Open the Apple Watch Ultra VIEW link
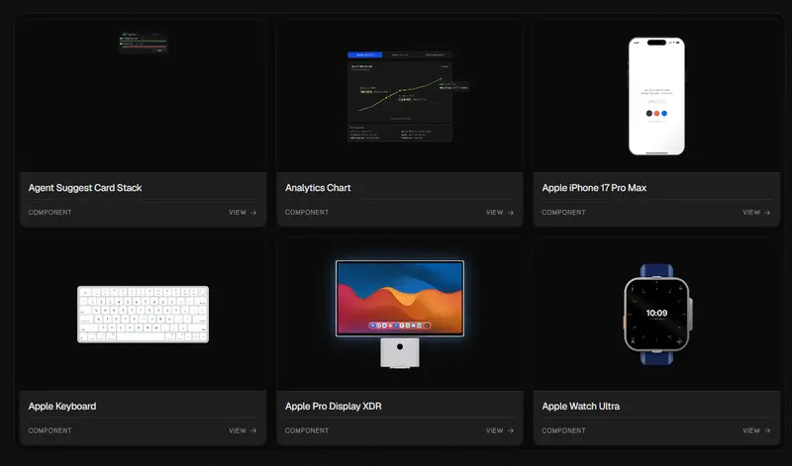Screen dimensions: 792x466 [756, 430]
